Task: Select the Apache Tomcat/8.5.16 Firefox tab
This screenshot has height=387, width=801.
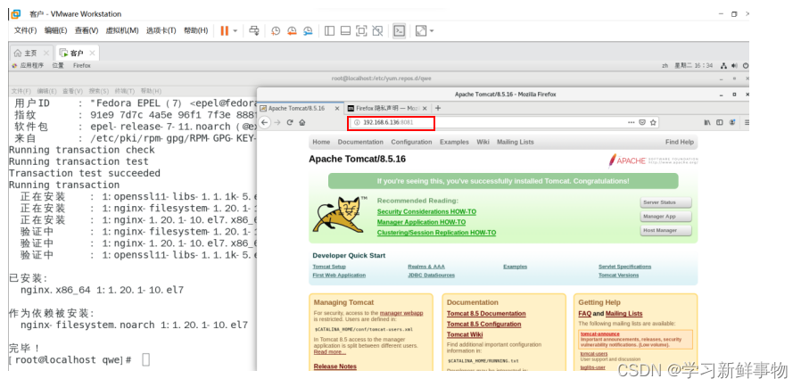Action: click(296, 108)
